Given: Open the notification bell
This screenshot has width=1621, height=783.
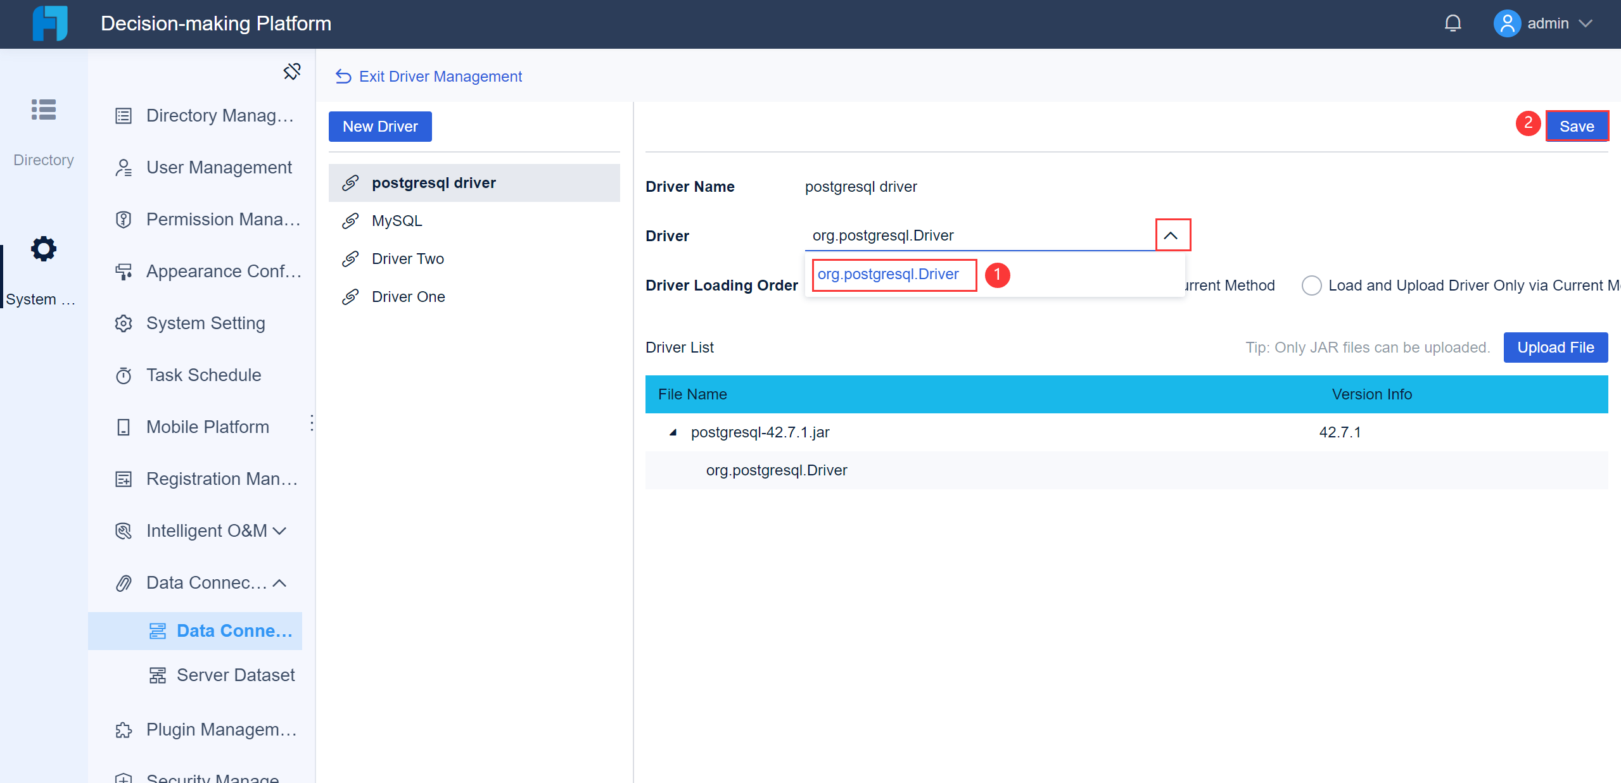Looking at the screenshot, I should coord(1452,23).
